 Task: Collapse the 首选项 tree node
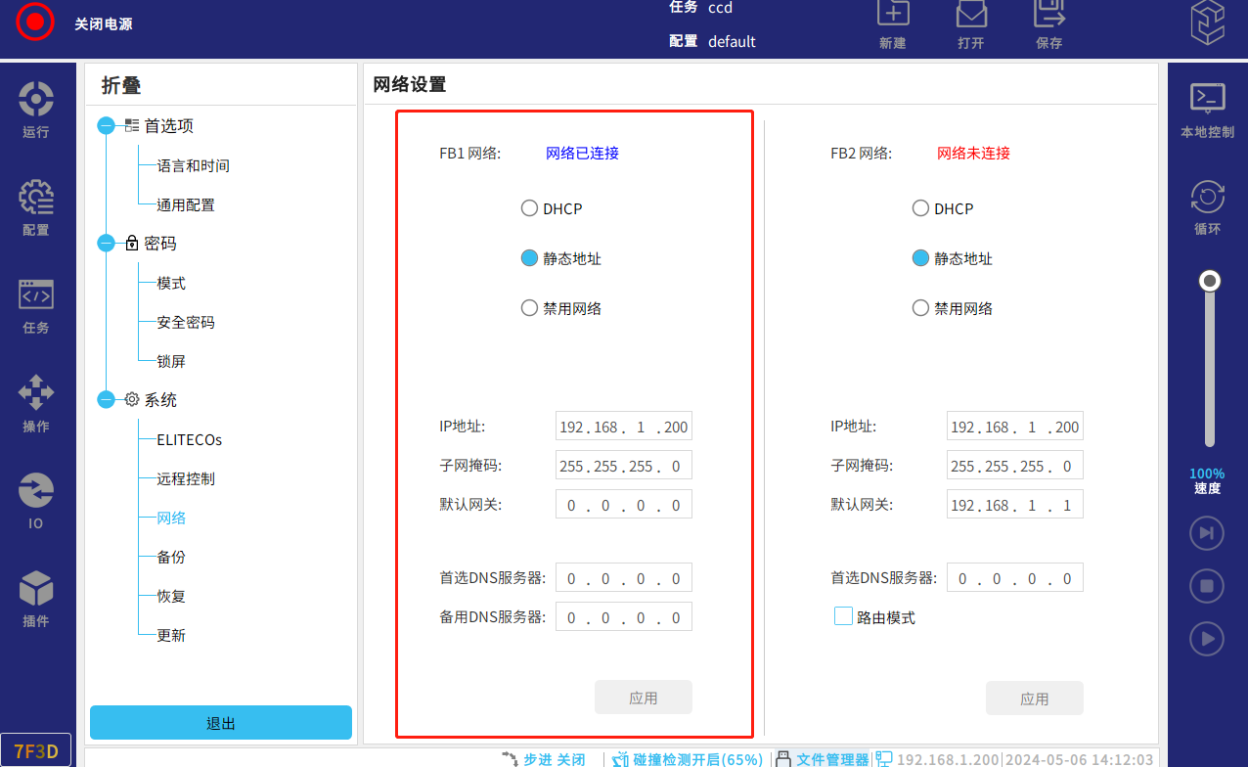coord(107,126)
